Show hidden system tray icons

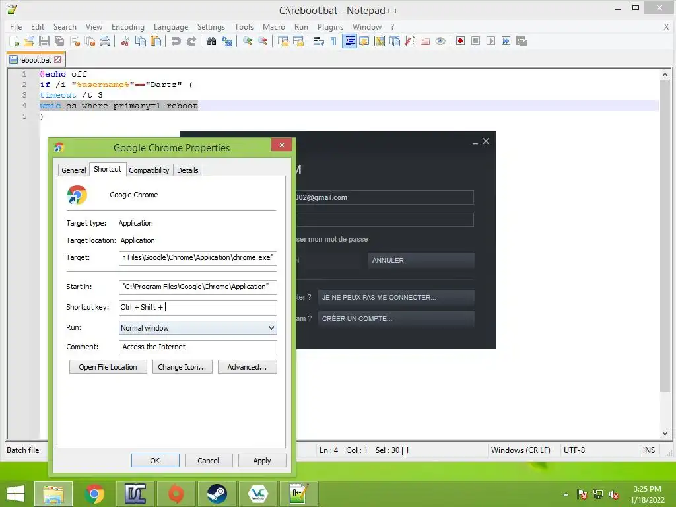coord(566,494)
